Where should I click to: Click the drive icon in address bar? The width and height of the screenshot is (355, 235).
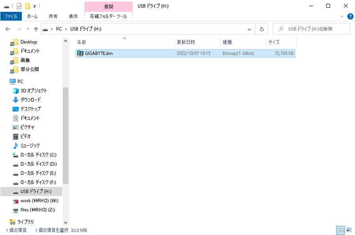[45, 29]
